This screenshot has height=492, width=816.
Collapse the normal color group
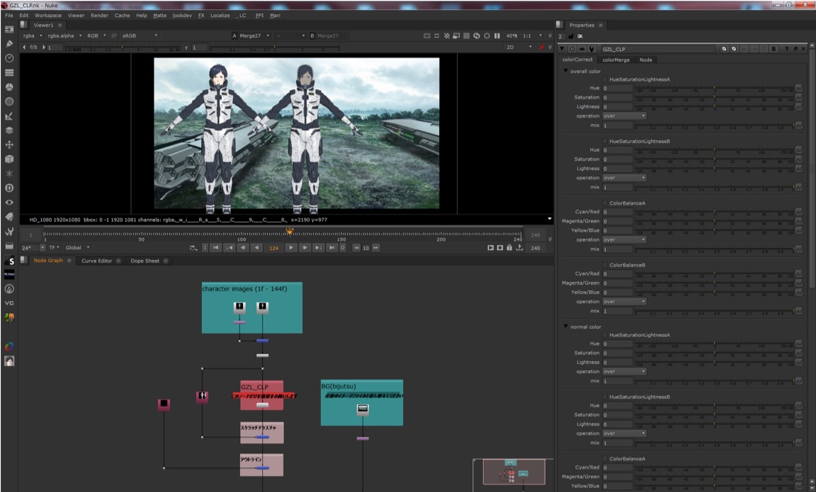(x=566, y=326)
